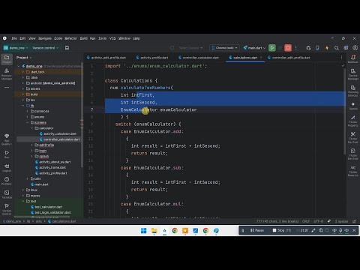
Task: Open the Version Control tool window
Action: tap(7, 209)
